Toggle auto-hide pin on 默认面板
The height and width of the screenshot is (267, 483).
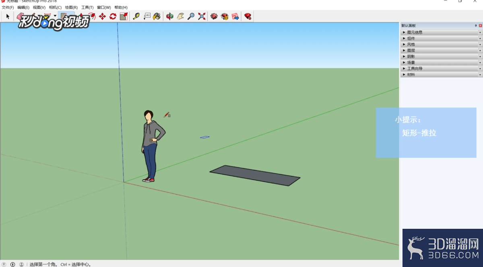(476, 25)
